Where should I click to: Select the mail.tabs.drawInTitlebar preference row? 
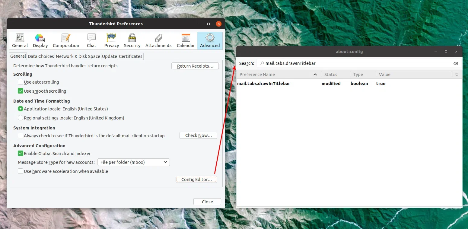coord(349,84)
